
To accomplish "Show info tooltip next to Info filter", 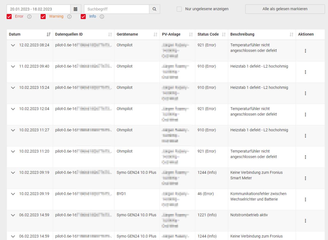I will pos(101,17).
